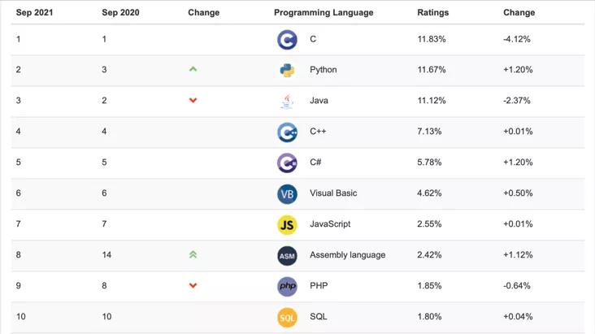Click the Assembly language name text

point(347,255)
